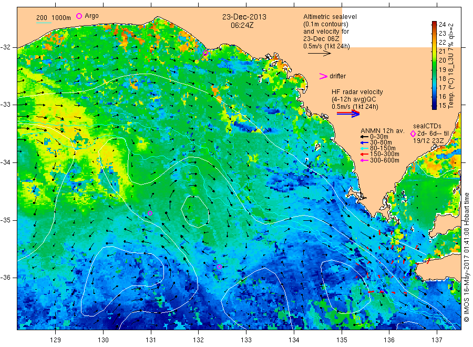
Task: Click the longitude axis label '134'
Action: point(294,340)
